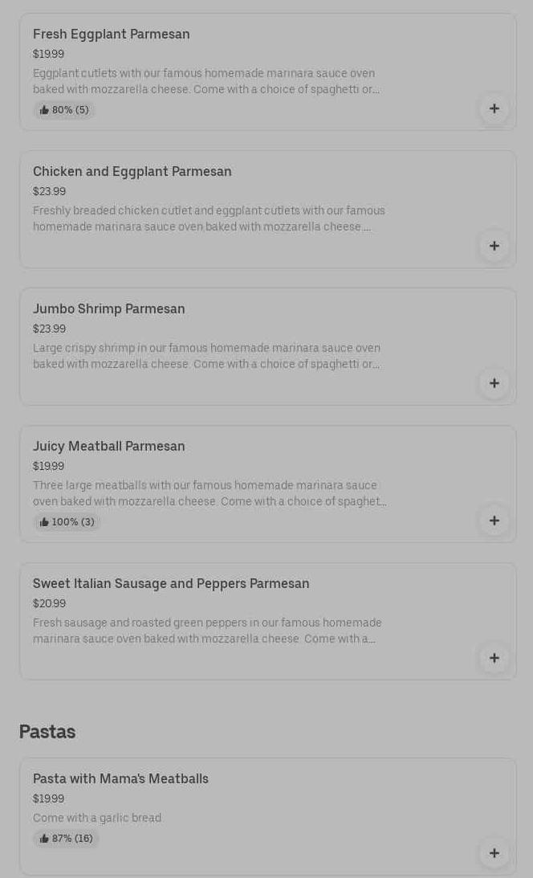Click Pasta with Mama's Meatballs title
The width and height of the screenshot is (533, 878).
click(x=120, y=778)
